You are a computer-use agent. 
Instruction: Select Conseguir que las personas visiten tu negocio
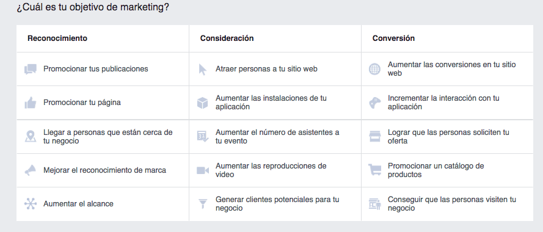447,204
